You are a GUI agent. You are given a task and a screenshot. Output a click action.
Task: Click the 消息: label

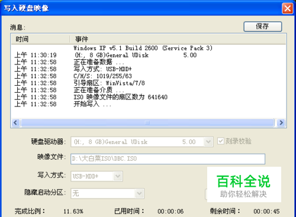coord(18,27)
